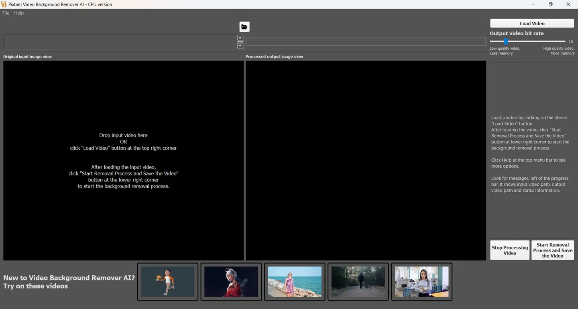
Task: Click the up arrow beside message box
Action: 240,38
